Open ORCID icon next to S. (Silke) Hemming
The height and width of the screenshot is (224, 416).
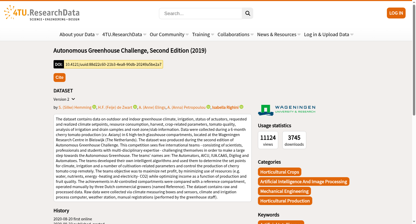[x=94, y=107]
